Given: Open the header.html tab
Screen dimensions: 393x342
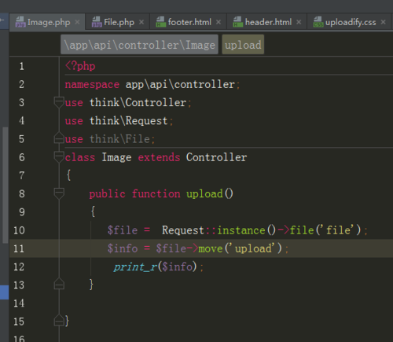Looking at the screenshot, I should click(x=267, y=22).
